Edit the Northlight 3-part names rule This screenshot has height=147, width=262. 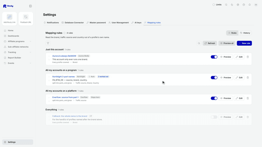[x=239, y=78]
